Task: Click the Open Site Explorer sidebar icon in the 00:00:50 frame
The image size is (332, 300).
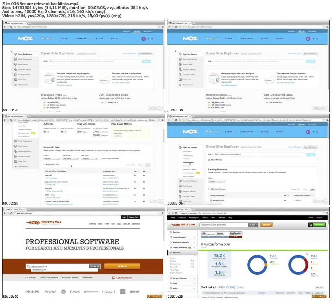Action: click(x=16, y=54)
